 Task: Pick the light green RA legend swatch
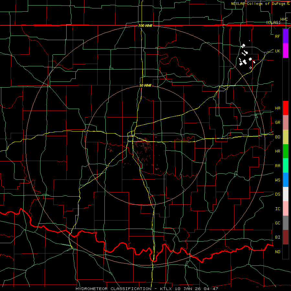(x=286, y=166)
